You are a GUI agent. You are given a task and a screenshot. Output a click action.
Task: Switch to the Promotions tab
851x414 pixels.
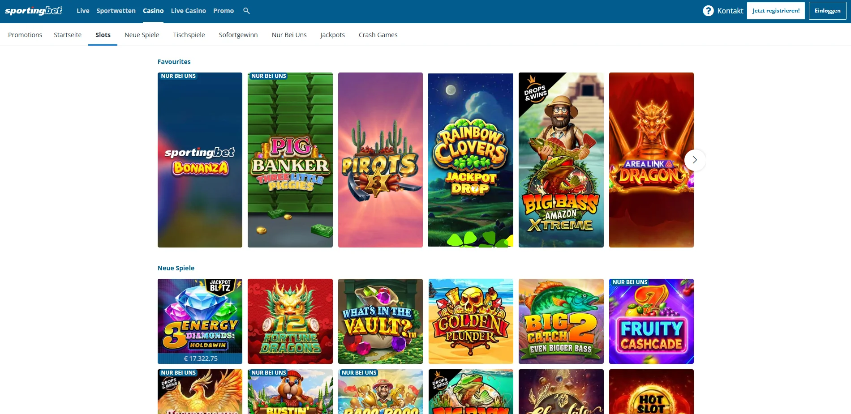coord(25,35)
